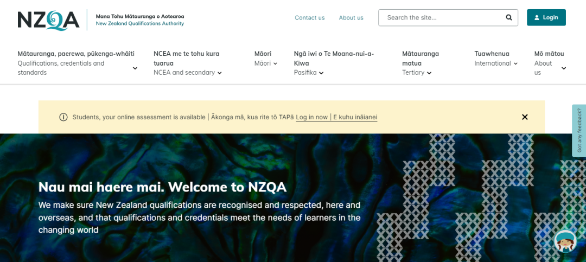Expand Qualifications, credentials and standards menu
Screen dimensions: 586x262
pos(135,68)
